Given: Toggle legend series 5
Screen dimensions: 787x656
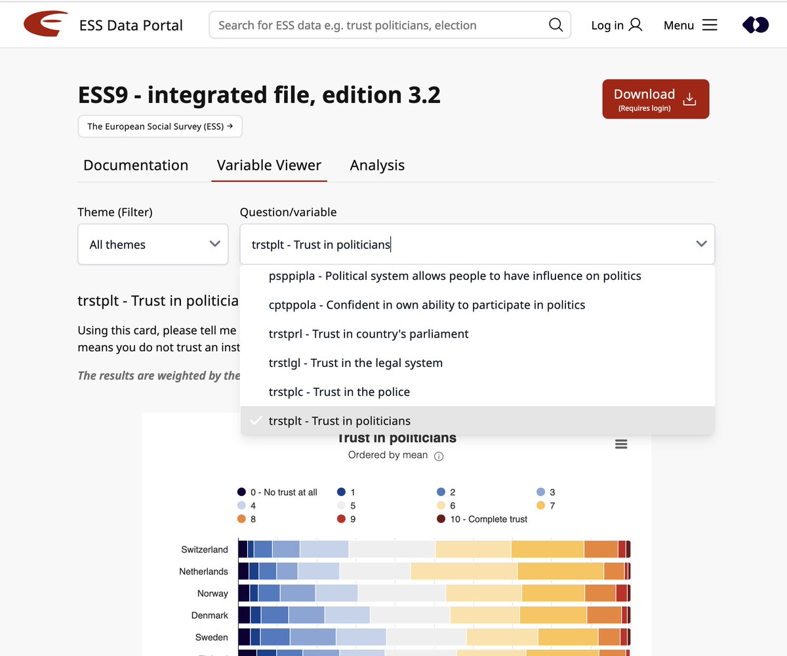Looking at the screenshot, I should pos(346,506).
